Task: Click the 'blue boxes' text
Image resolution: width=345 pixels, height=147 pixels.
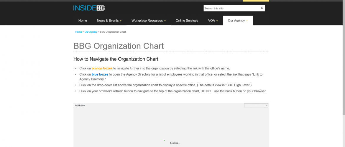Action: 100,74
